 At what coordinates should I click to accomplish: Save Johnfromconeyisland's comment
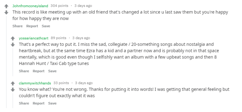coord(46,26)
